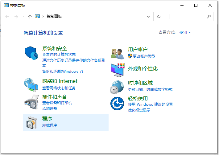Click the Clock and Region globe icon

click(x=117, y=87)
